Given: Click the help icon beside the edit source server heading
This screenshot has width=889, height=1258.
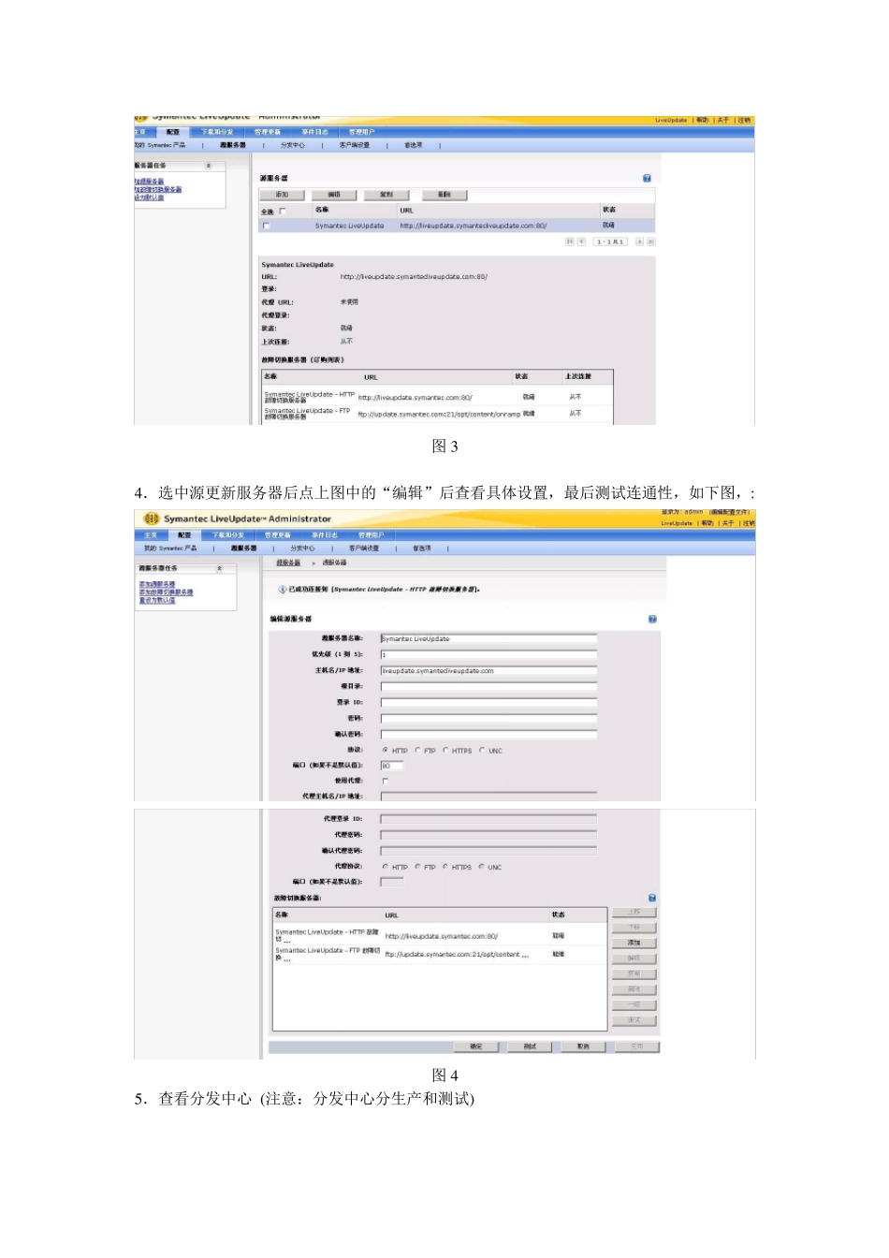Looking at the screenshot, I should 652,619.
